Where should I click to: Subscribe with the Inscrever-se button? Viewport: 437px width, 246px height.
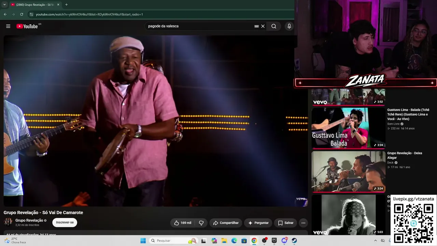point(65,222)
